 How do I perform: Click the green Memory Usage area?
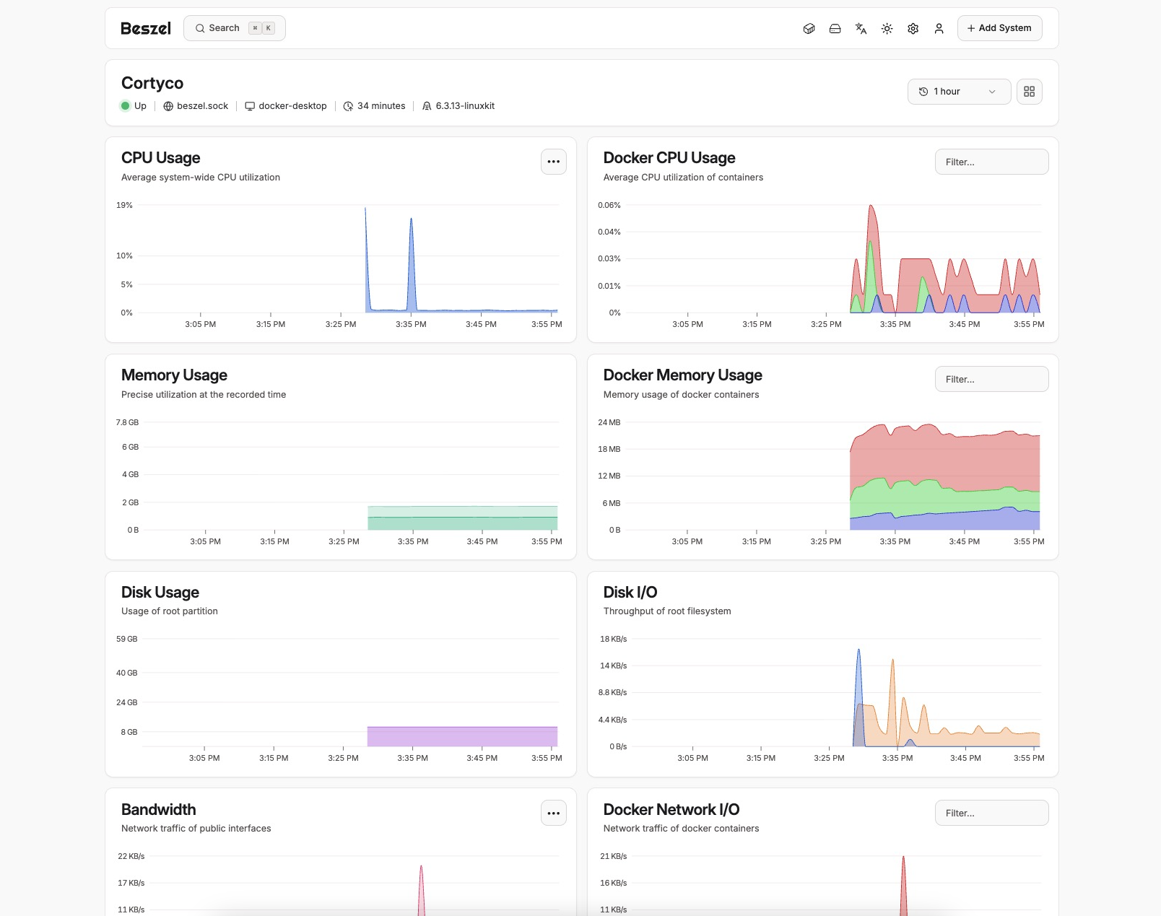[x=462, y=518]
